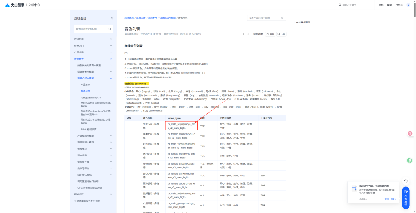Image resolution: width=416 pixels, height=213 pixels.
Task: Click 不再提示 in feedback popup
Action: [363, 199]
